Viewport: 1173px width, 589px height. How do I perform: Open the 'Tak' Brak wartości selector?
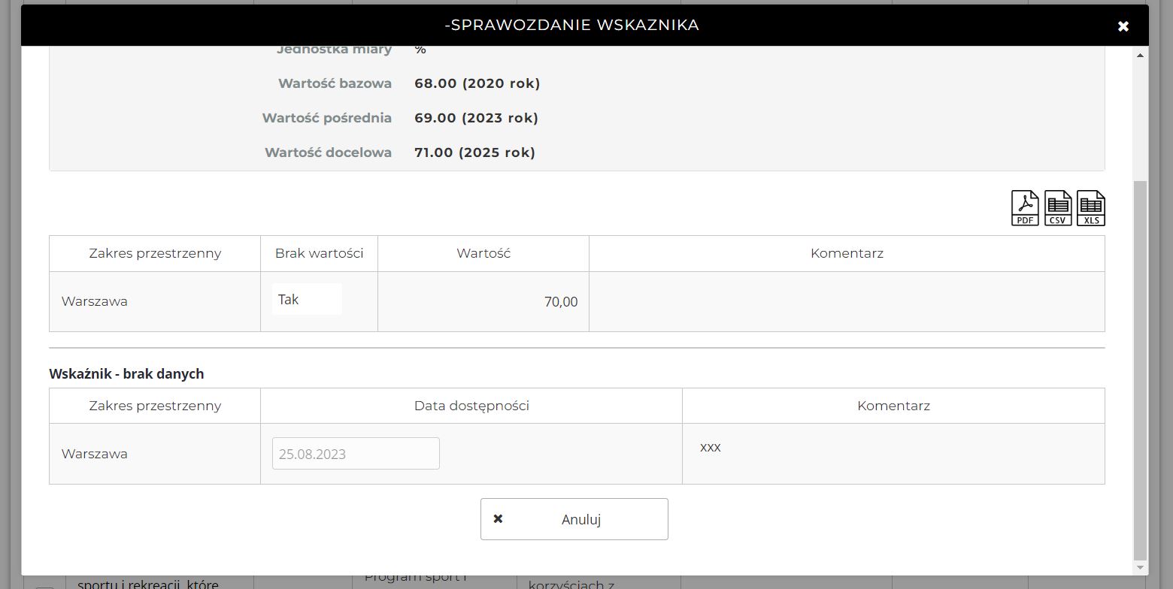307,300
